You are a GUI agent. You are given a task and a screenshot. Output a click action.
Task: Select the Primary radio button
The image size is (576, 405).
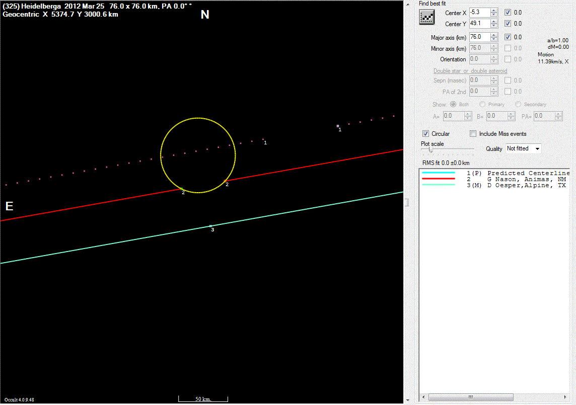click(482, 104)
